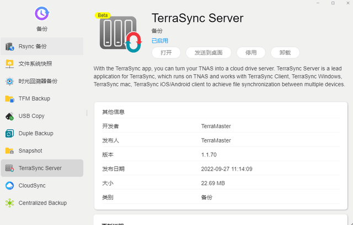This screenshot has height=225, width=353.
Task: Select 时光回溯器备份 in the sidebar
Action: tap(42, 81)
